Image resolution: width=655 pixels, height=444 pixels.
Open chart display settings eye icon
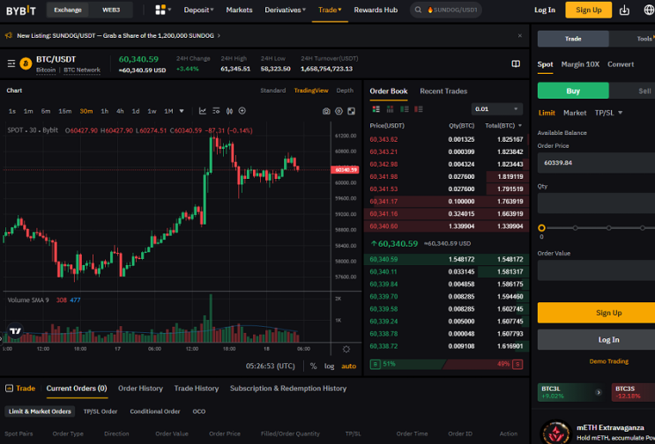(339, 111)
